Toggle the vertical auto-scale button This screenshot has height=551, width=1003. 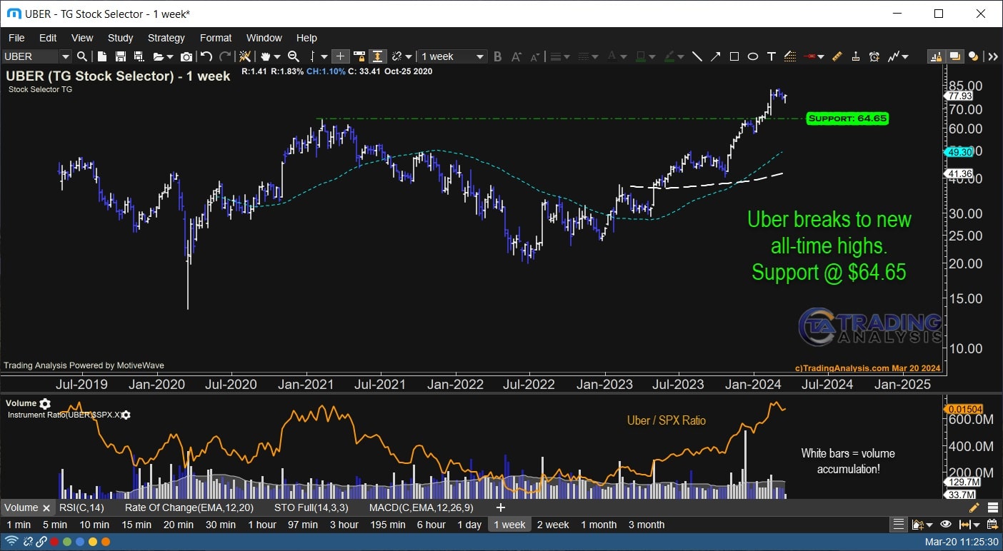377,56
